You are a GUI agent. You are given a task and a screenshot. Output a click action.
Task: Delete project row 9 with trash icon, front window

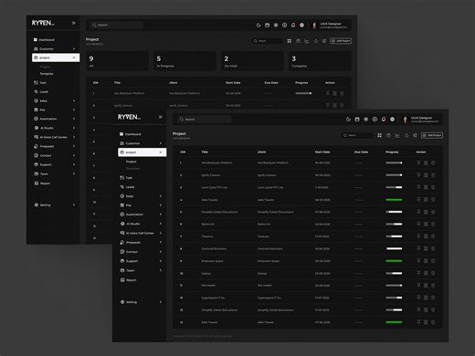[x=433, y=261]
